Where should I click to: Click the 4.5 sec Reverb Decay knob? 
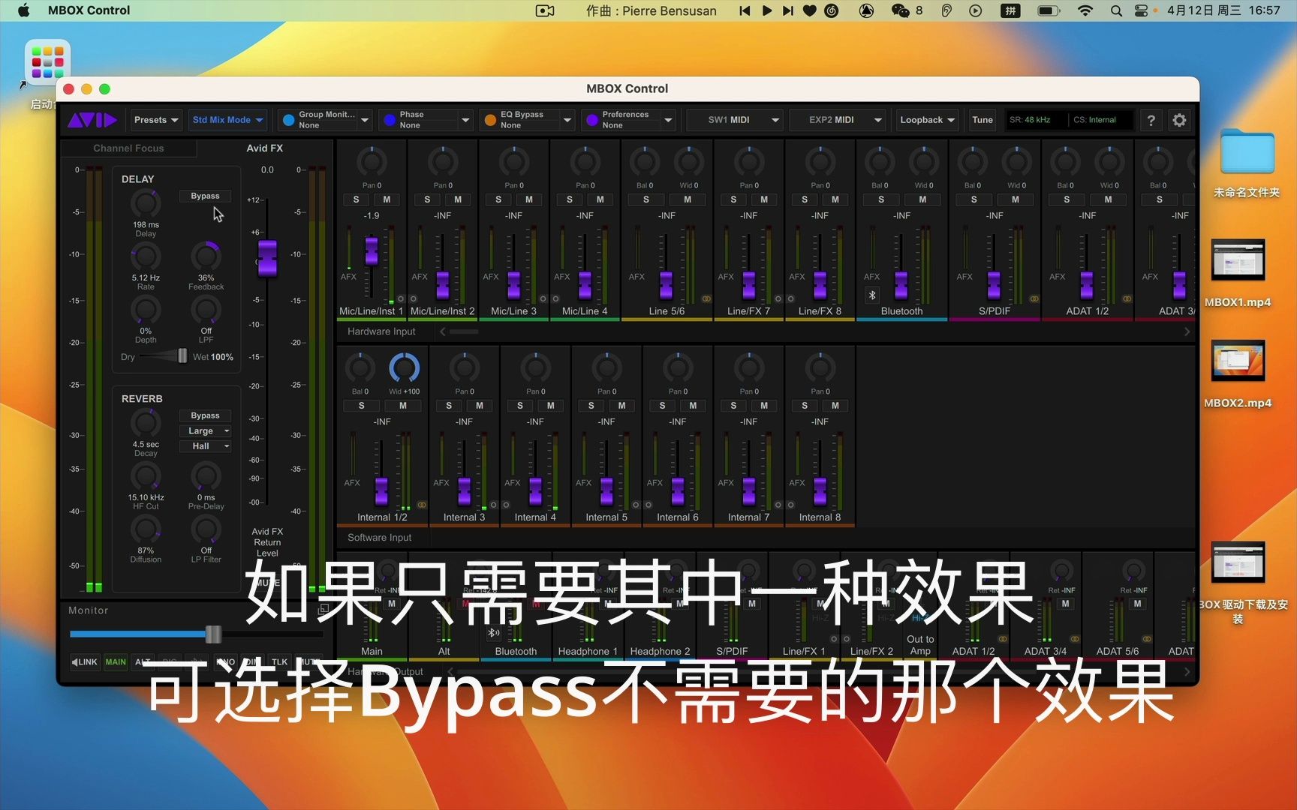coord(146,423)
